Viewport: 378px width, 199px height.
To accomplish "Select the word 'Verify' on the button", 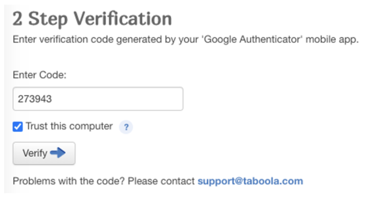I will tap(35, 153).
